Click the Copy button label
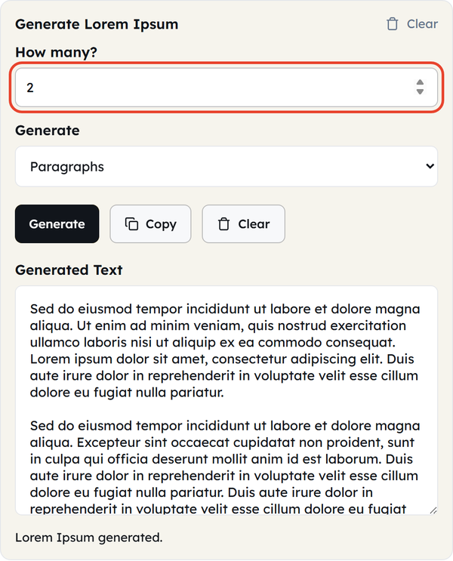Screen dimensions: 453x561 pyautogui.click(x=161, y=224)
